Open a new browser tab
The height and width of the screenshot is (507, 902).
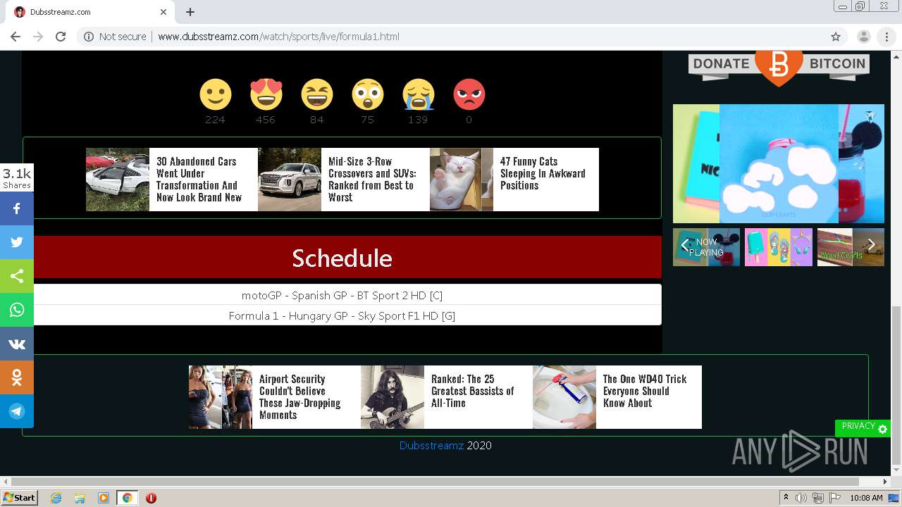pos(190,12)
